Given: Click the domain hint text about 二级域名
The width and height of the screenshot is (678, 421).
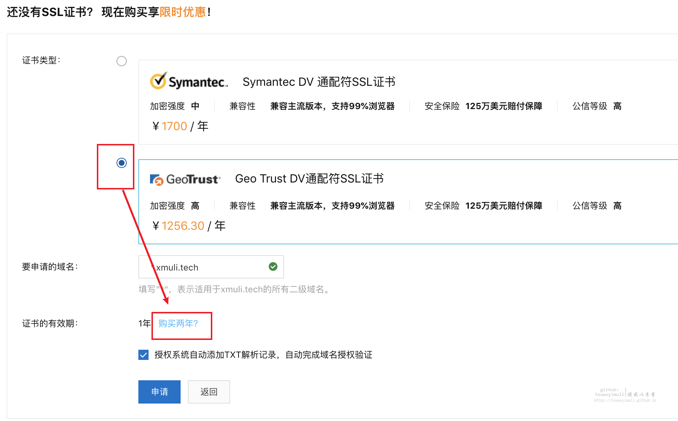Looking at the screenshot, I should (x=235, y=289).
